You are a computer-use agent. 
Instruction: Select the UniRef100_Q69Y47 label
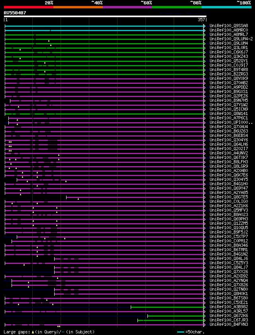tap(229, 188)
